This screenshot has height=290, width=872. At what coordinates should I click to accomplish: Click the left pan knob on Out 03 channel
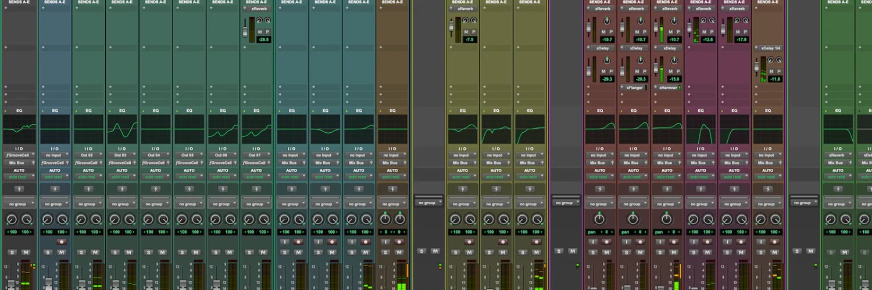[115, 220]
